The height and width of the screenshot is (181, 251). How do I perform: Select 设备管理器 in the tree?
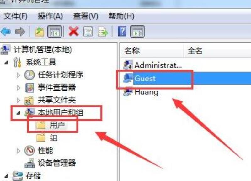point(50,163)
